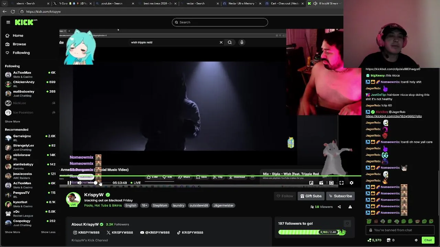Toggle theater mode icon in player
The width and height of the screenshot is (440, 247).
[x=331, y=183]
